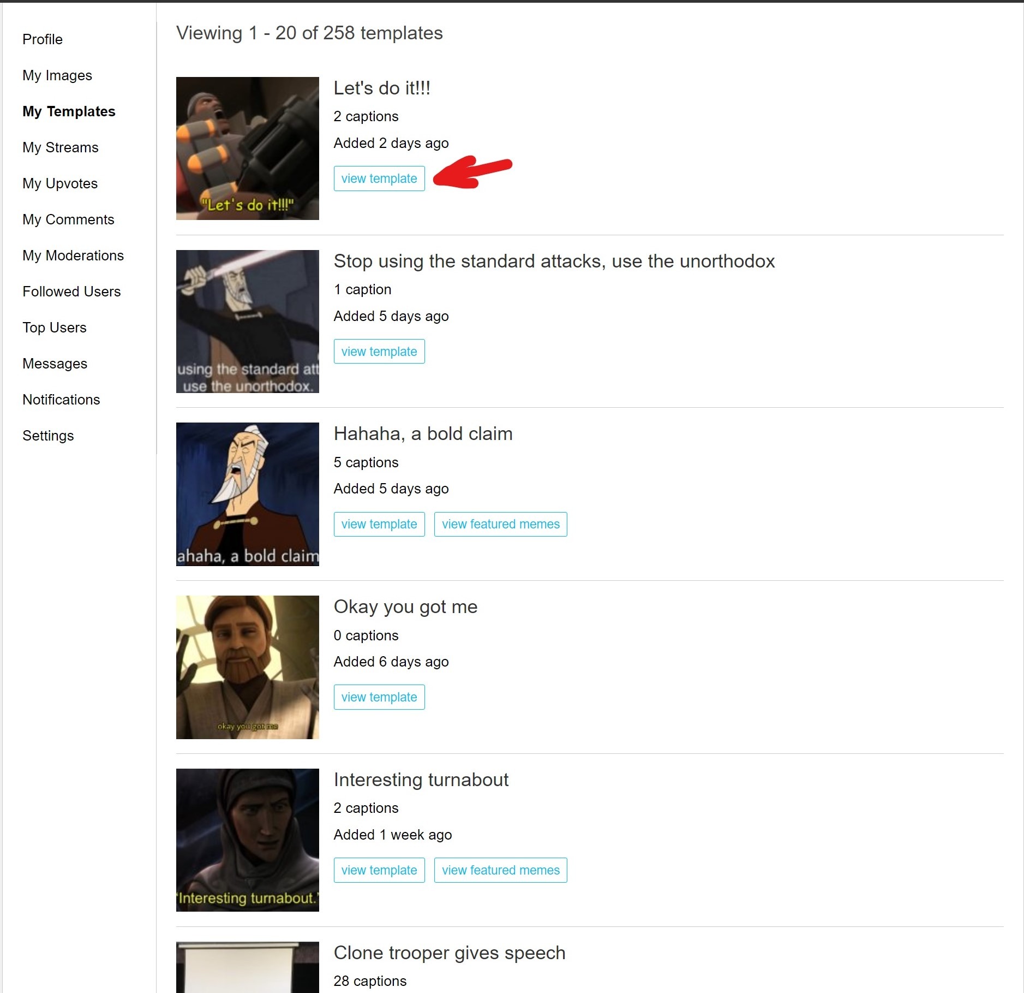This screenshot has height=993, width=1024.
Task: Click the text Viewing 1 - 20 of 258 templates
Action: tap(309, 33)
